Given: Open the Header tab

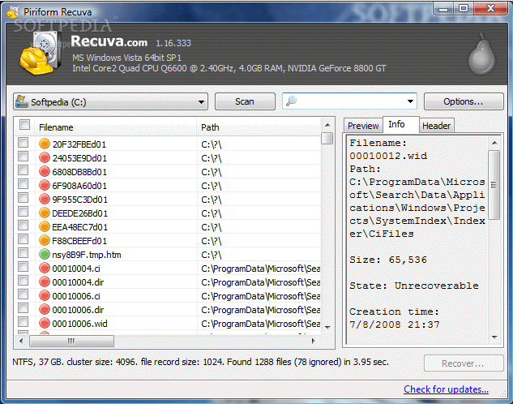Looking at the screenshot, I should 437,126.
